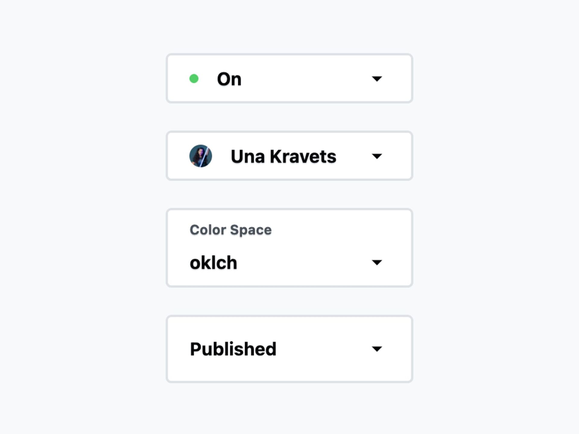Click empty space right of On label

pos(306,79)
